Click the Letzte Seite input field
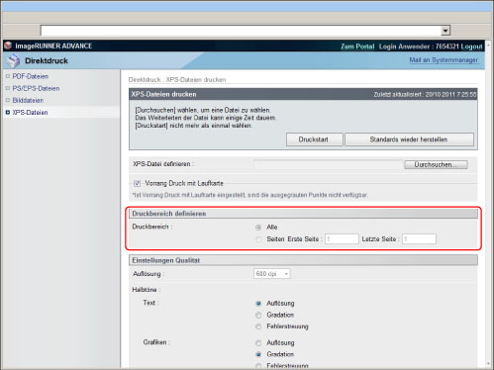This screenshot has width=494, height=370. click(x=419, y=238)
